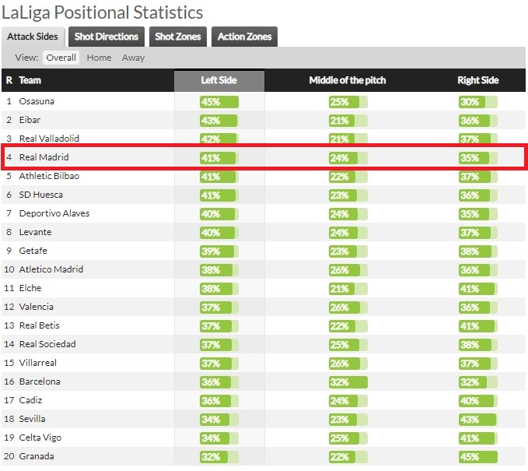
Task: Open the Shot Zones tab
Action: point(178,37)
